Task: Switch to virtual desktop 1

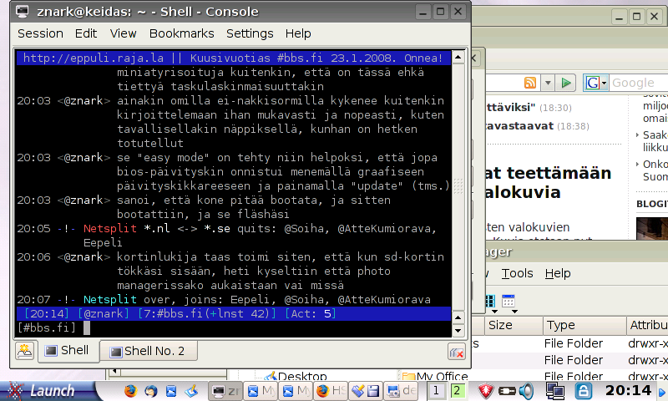Action: pyautogui.click(x=436, y=390)
